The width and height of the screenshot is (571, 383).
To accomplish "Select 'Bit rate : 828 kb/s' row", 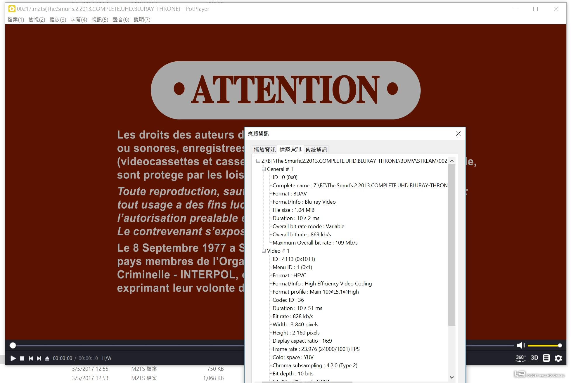I will [293, 316].
